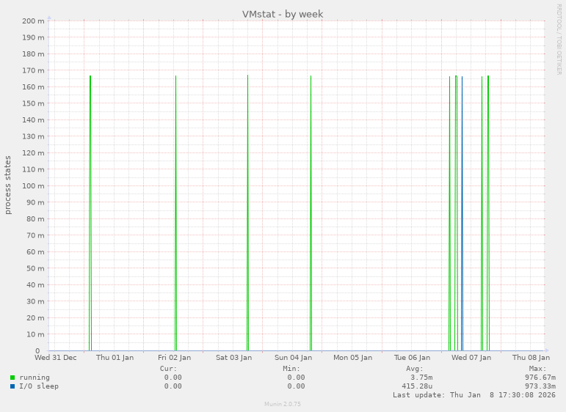Click the '200 m' y-axis label
This screenshot has height=412, width=566.
34,21
